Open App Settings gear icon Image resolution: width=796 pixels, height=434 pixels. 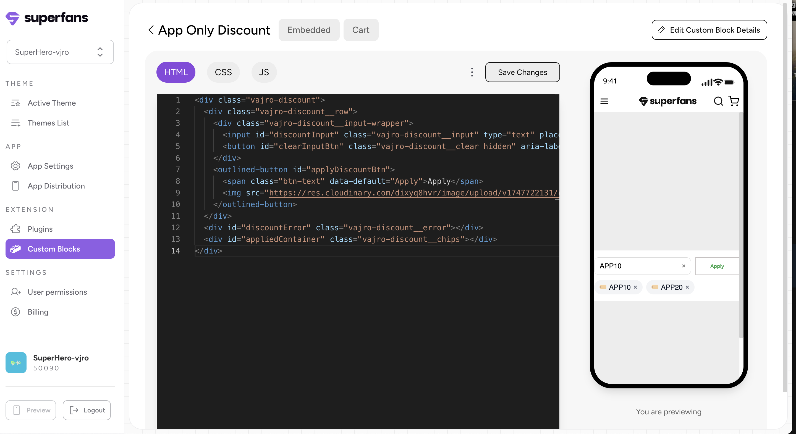15,166
